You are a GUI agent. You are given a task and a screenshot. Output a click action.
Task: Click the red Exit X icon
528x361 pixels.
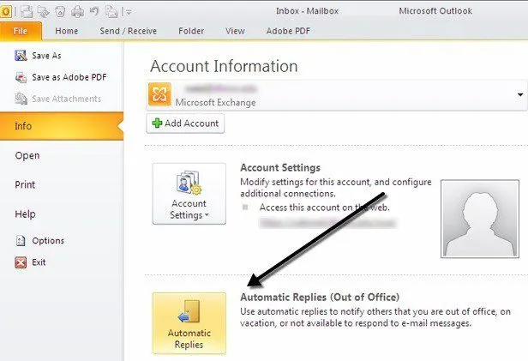[x=21, y=262]
